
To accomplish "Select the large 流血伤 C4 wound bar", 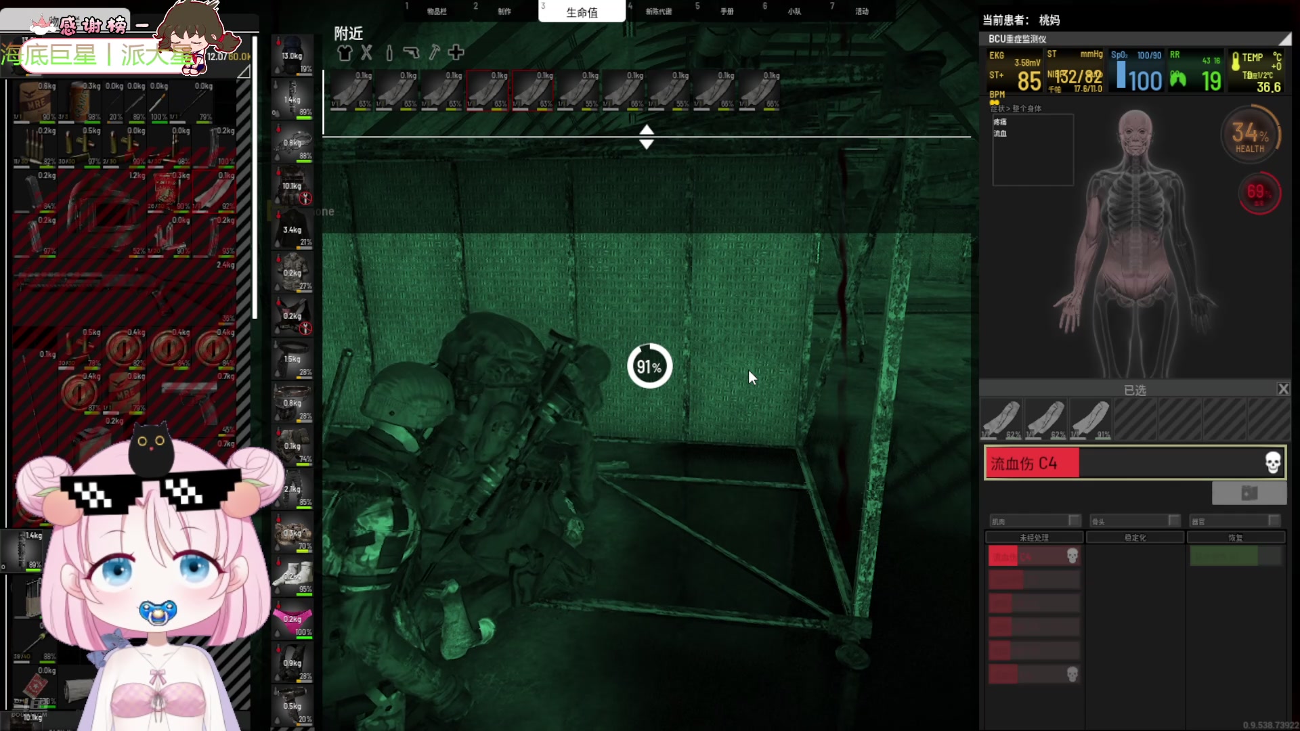I will tap(1135, 463).
